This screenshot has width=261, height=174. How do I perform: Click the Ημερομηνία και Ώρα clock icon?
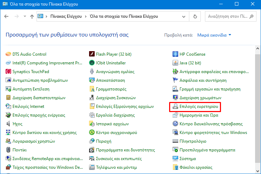(x=175, y=115)
